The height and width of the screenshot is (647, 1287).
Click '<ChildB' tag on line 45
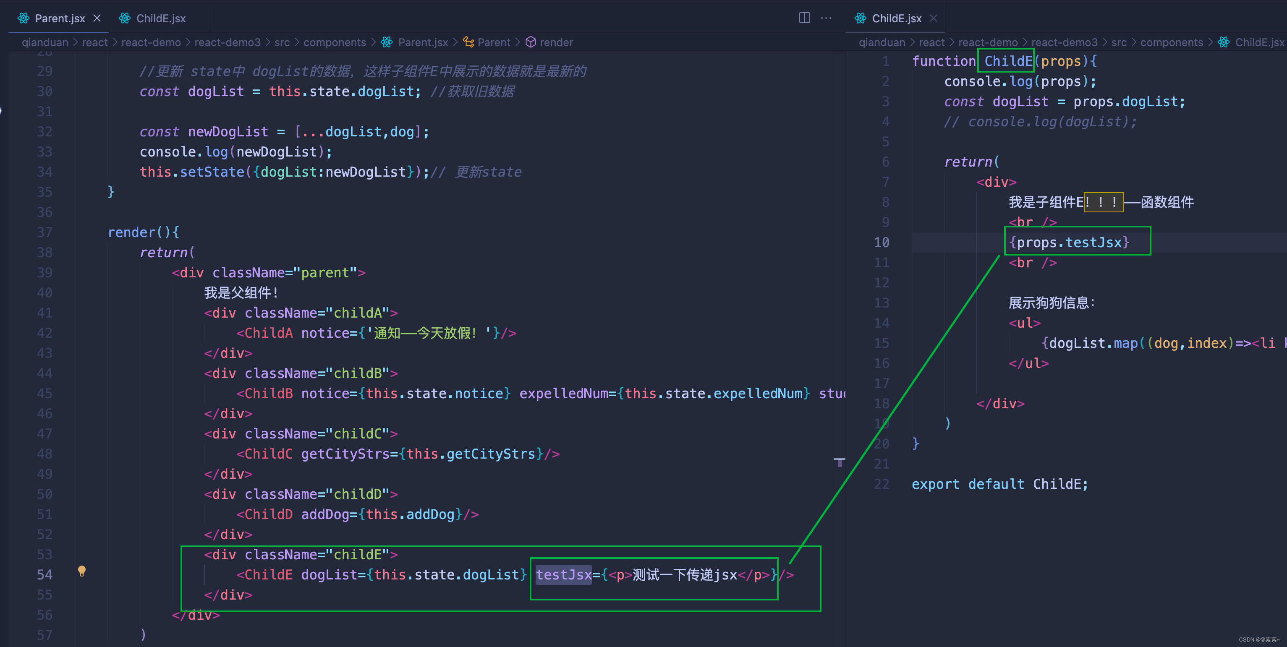[264, 394]
